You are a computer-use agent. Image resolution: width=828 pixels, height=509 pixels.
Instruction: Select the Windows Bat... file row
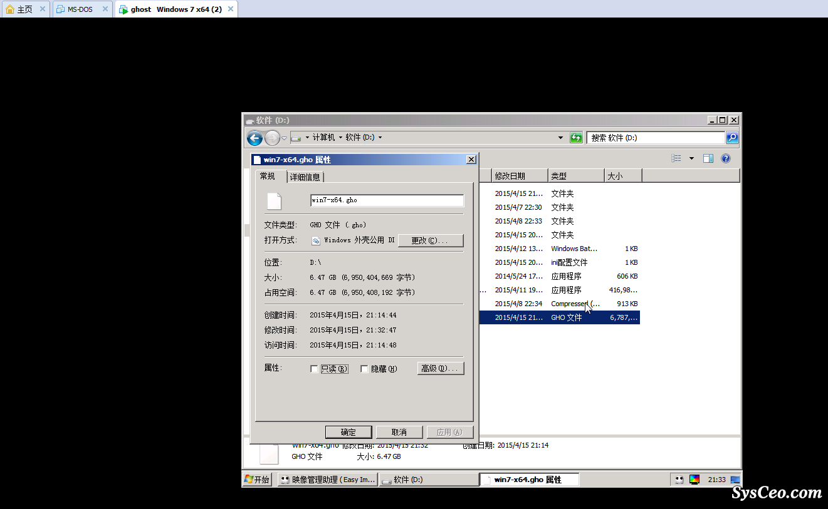coord(560,249)
